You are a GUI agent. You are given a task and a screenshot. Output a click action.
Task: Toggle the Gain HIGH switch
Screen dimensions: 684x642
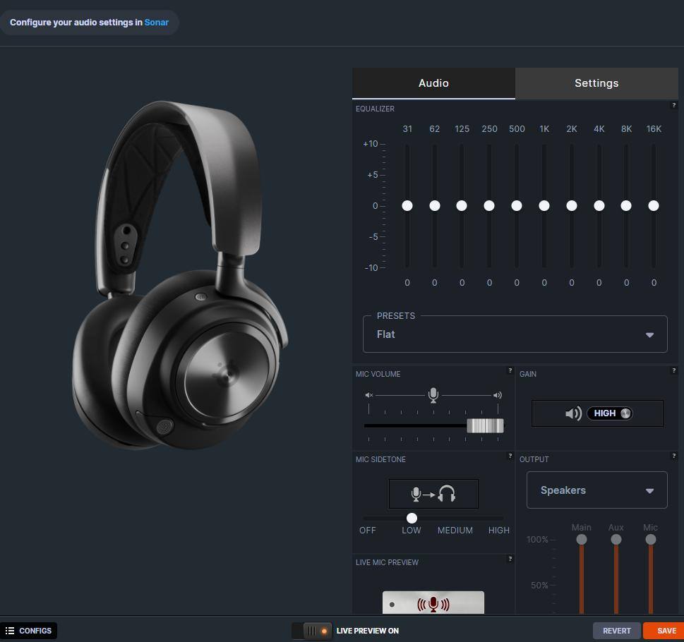(609, 413)
